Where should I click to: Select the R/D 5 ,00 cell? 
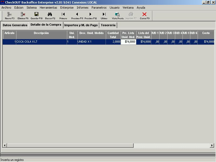tap(186, 42)
